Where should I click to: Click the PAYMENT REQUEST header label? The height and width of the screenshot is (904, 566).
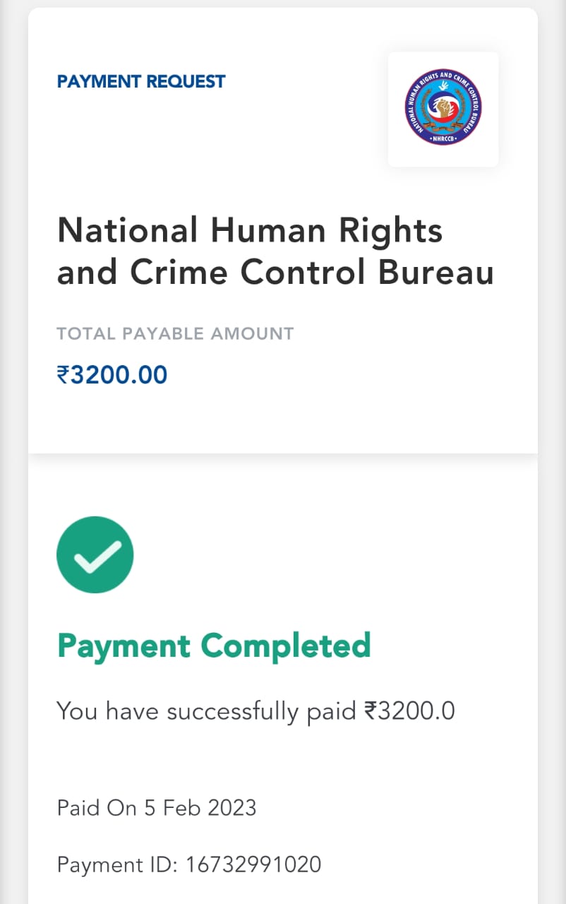pos(141,82)
